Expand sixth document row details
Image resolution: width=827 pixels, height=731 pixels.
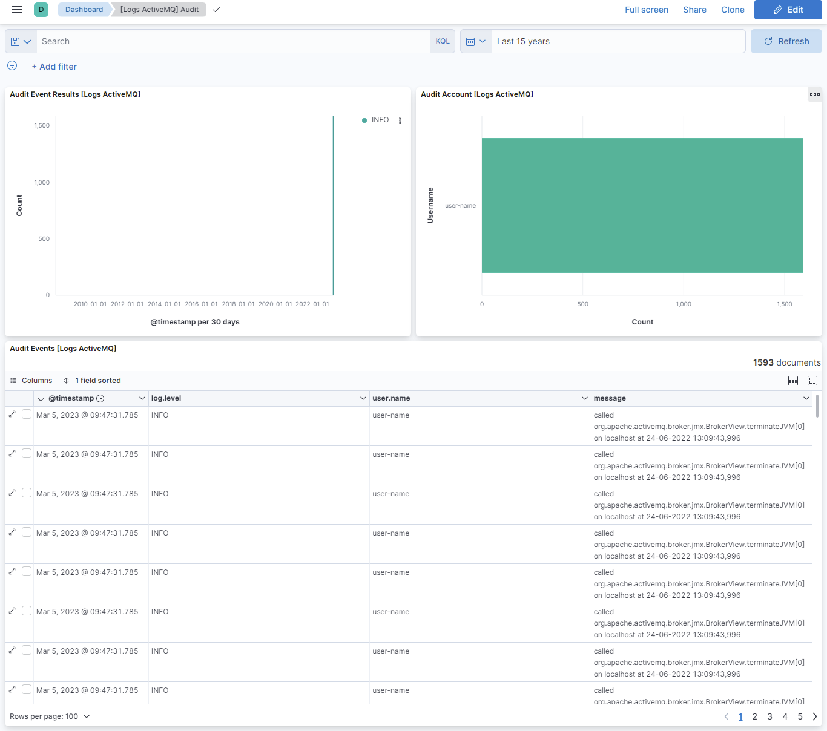[12, 611]
